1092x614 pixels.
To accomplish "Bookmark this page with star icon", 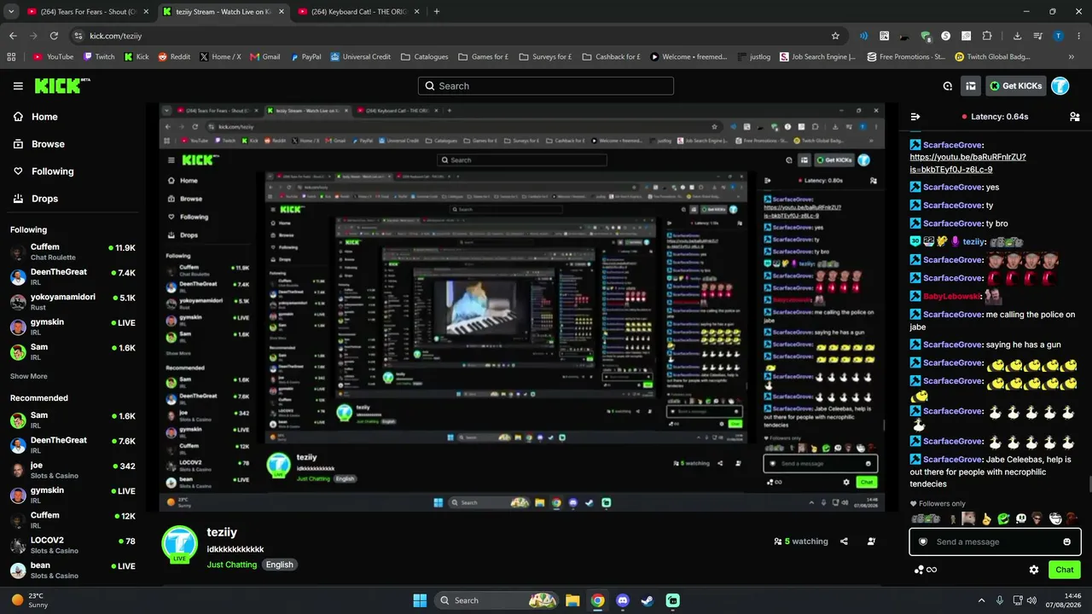I will (x=835, y=36).
